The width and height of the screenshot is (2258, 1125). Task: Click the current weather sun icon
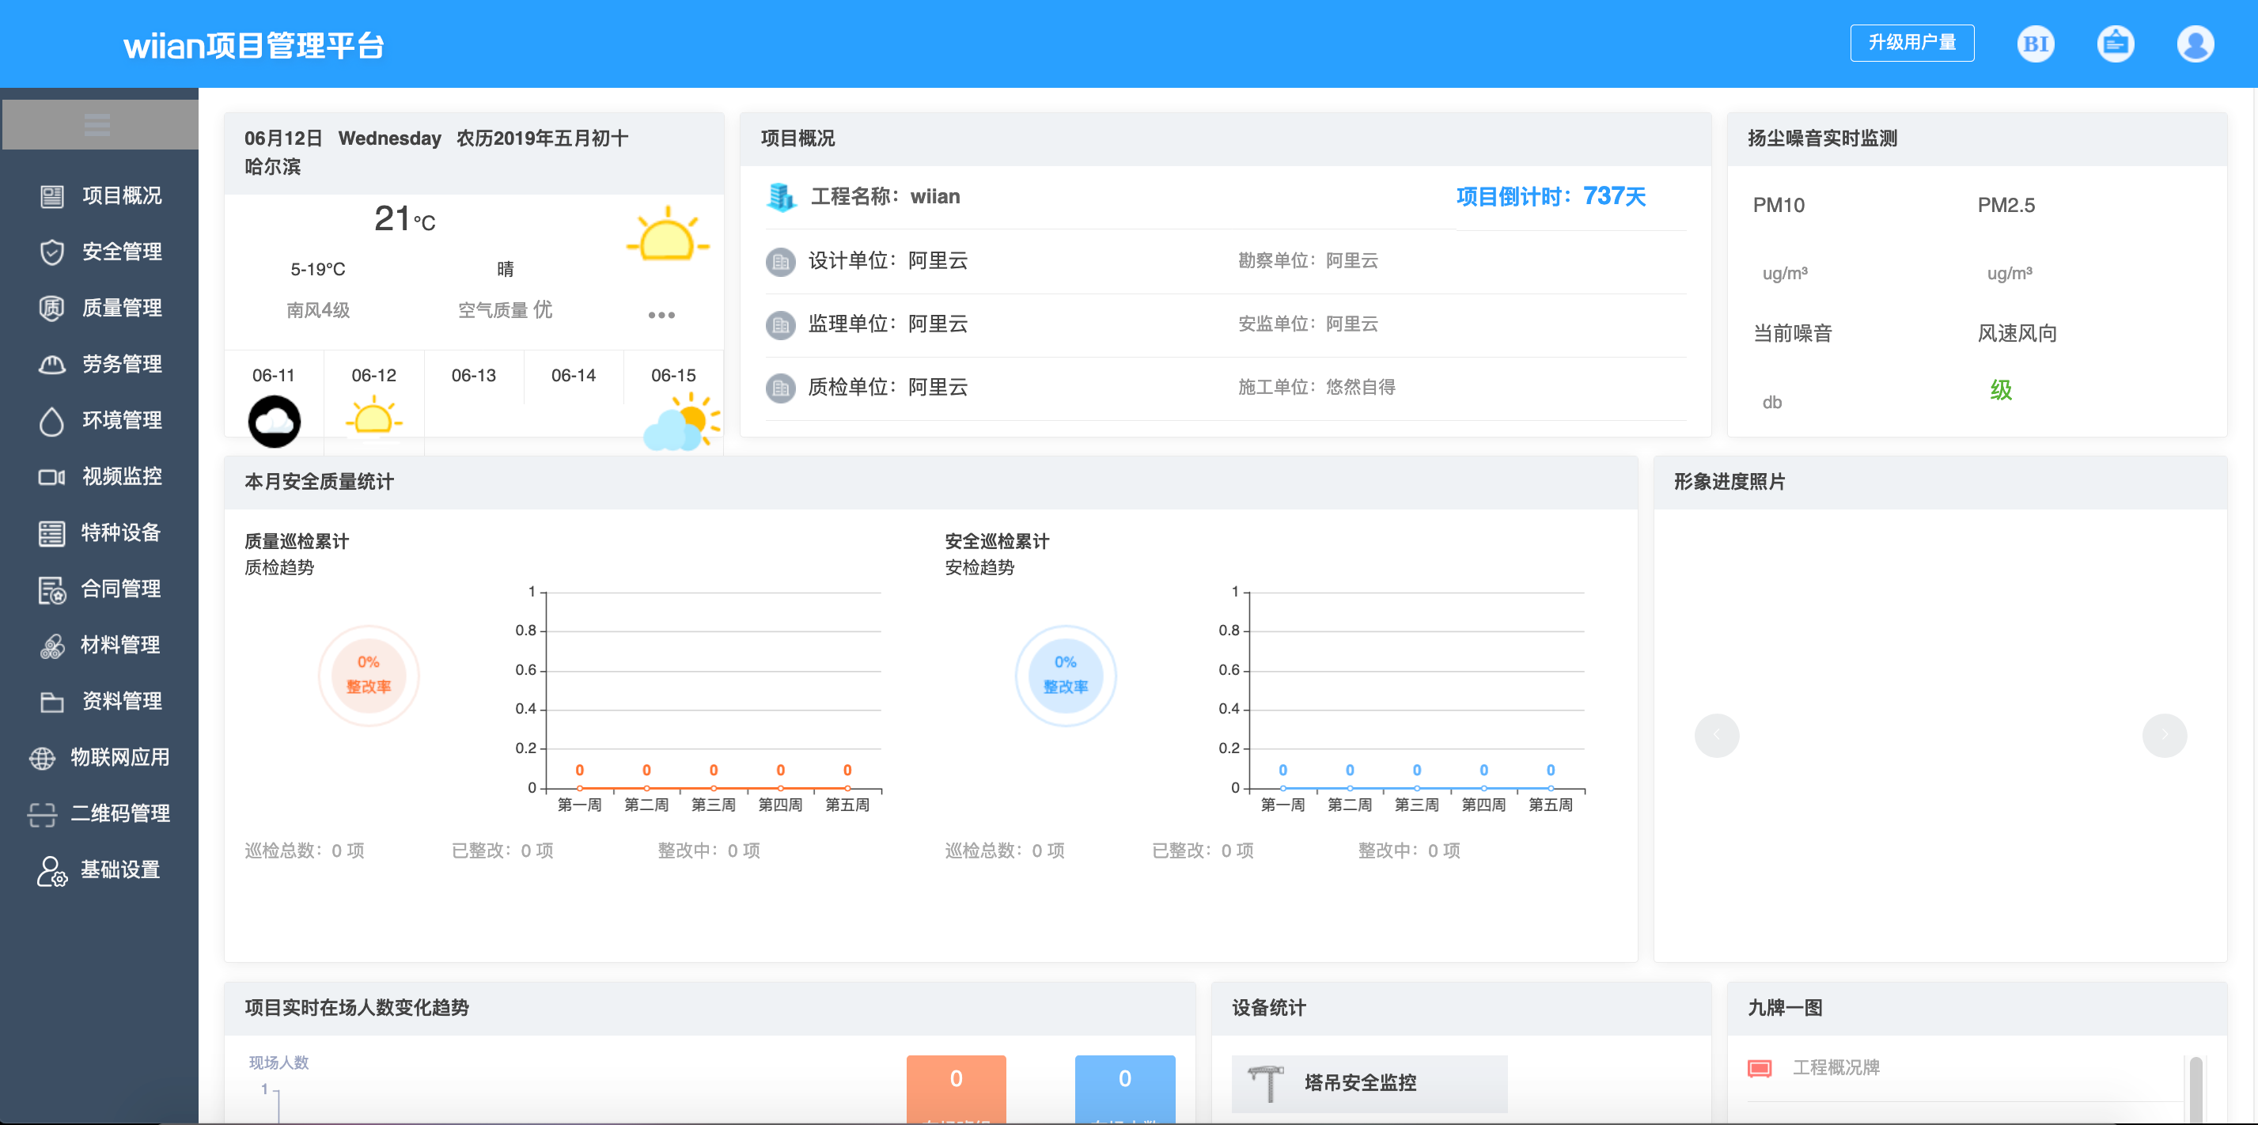click(x=667, y=234)
